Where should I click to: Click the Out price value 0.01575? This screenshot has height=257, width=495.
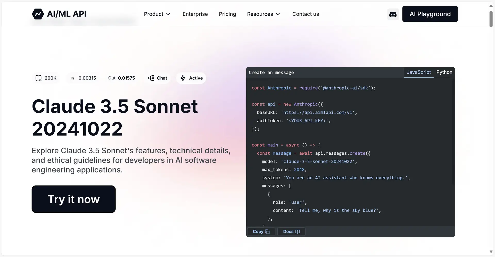(126, 78)
